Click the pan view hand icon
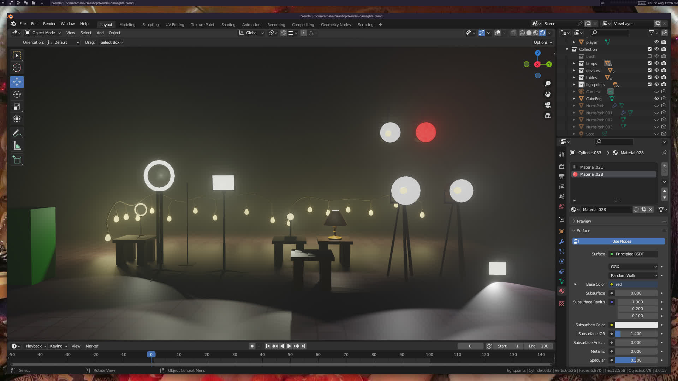This screenshot has height=381, width=678. coord(548,94)
